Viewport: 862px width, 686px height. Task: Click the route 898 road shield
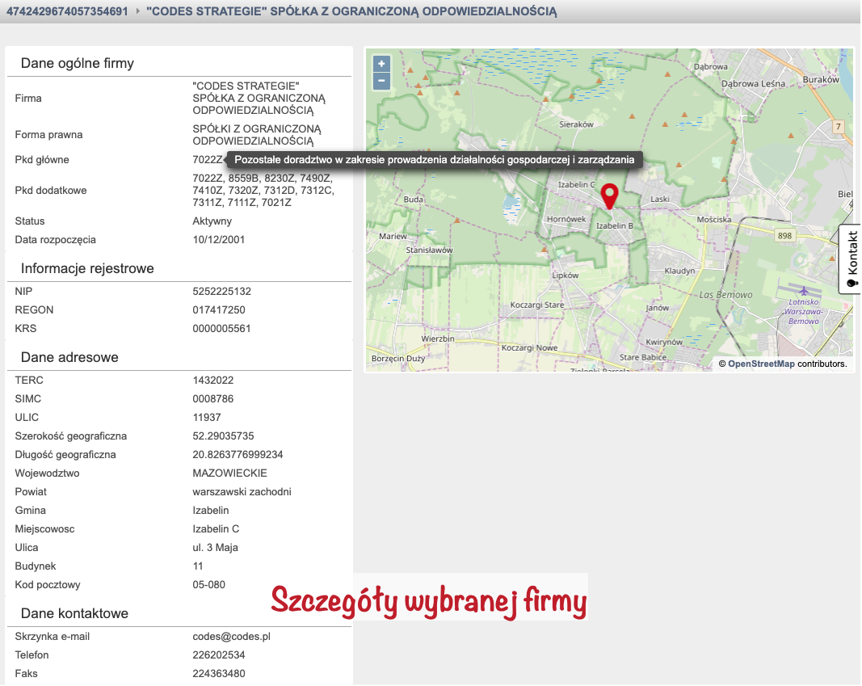click(x=783, y=235)
